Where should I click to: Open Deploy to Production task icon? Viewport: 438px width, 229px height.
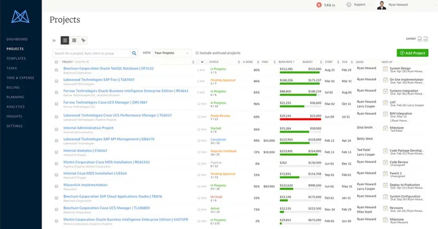pyautogui.click(x=385, y=185)
